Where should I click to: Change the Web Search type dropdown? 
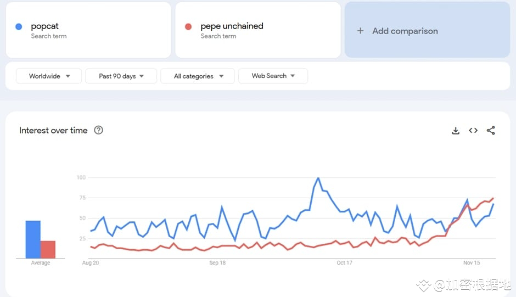[273, 76]
